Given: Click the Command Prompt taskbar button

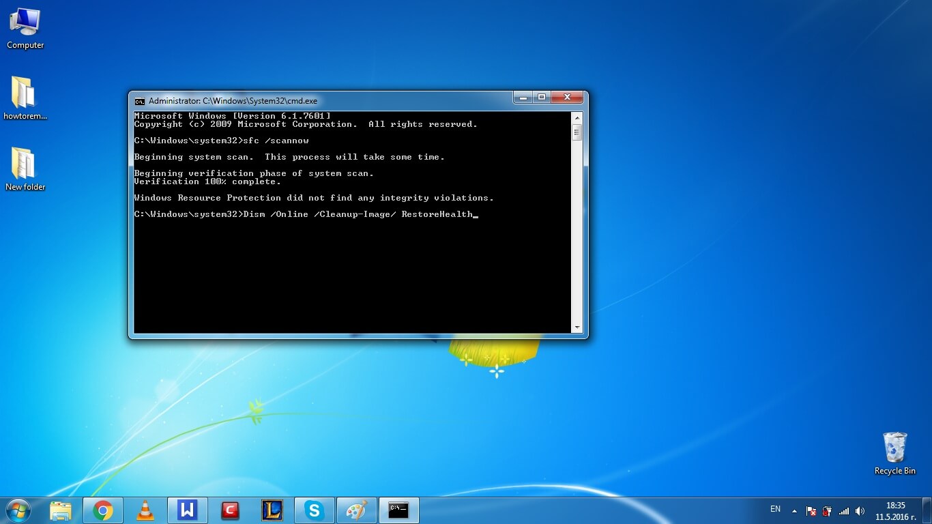Looking at the screenshot, I should click(398, 510).
